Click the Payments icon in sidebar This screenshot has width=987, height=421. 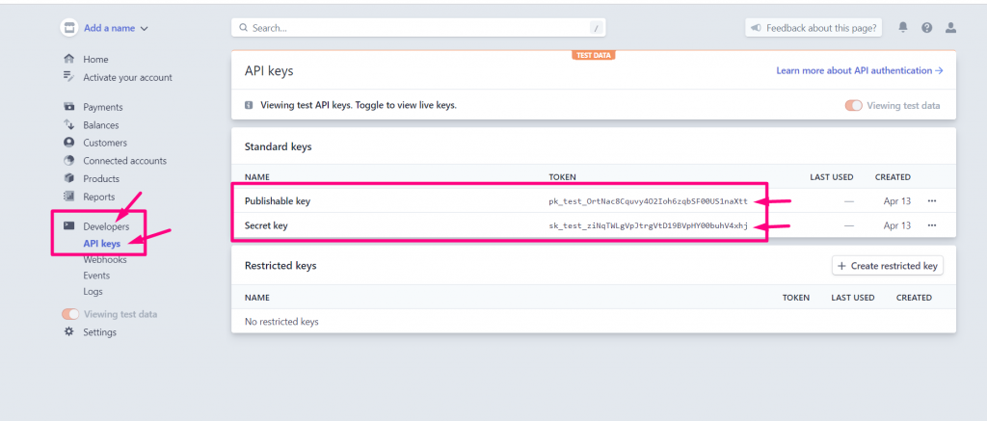click(69, 107)
